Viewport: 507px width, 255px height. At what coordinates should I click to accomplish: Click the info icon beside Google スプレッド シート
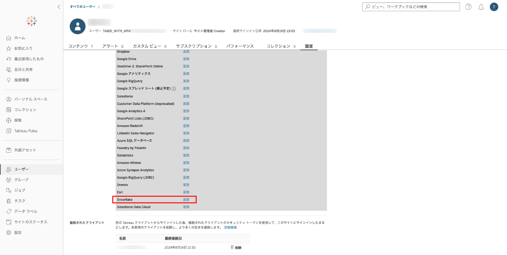(x=174, y=89)
